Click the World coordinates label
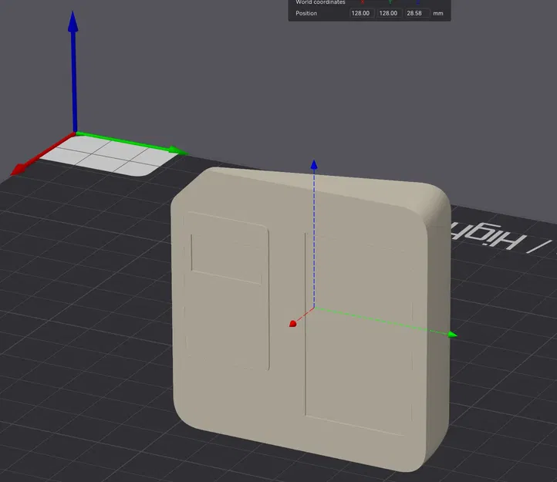Screen dimensions: 557x482 tap(320, 2)
